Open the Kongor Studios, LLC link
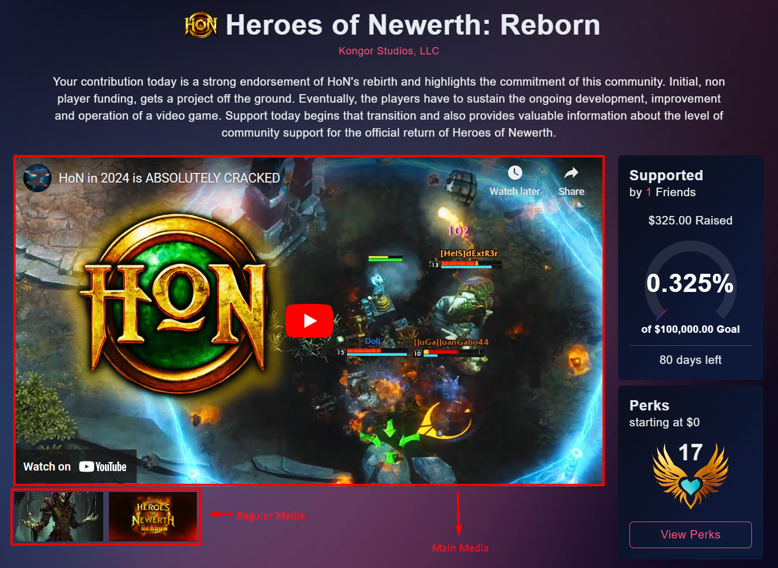Viewport: 778px width, 568px height. coord(388,51)
